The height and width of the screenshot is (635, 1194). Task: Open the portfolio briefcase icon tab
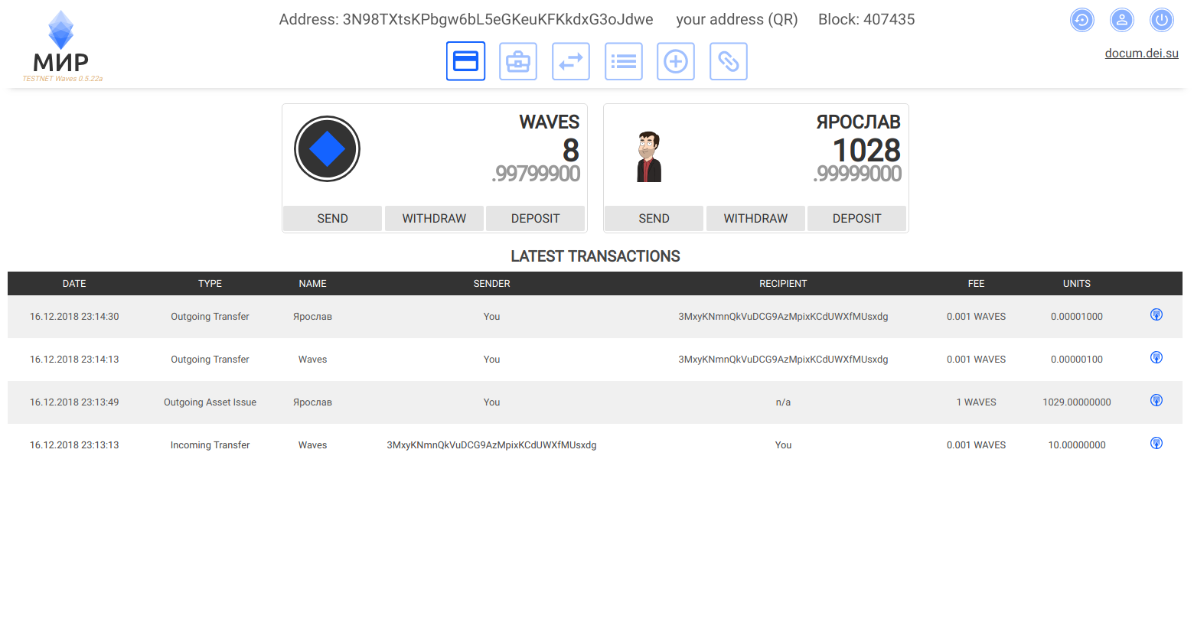click(x=518, y=61)
